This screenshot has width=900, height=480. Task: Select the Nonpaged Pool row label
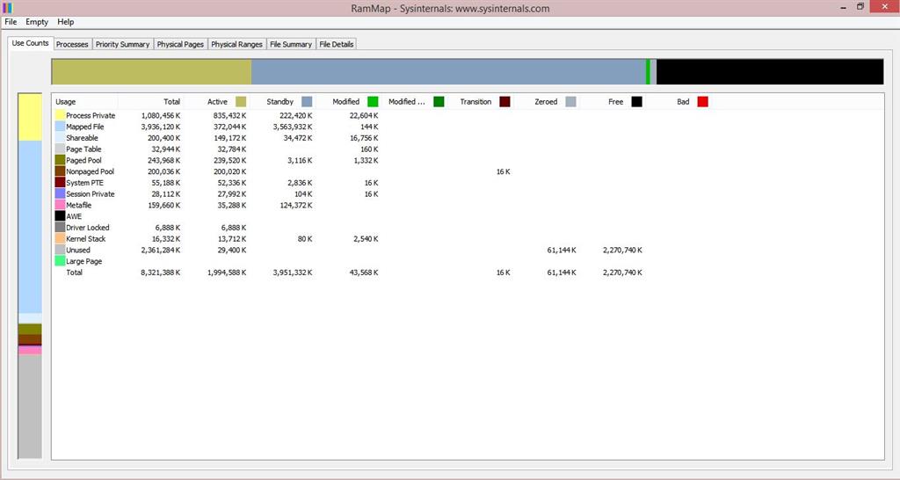coord(91,171)
